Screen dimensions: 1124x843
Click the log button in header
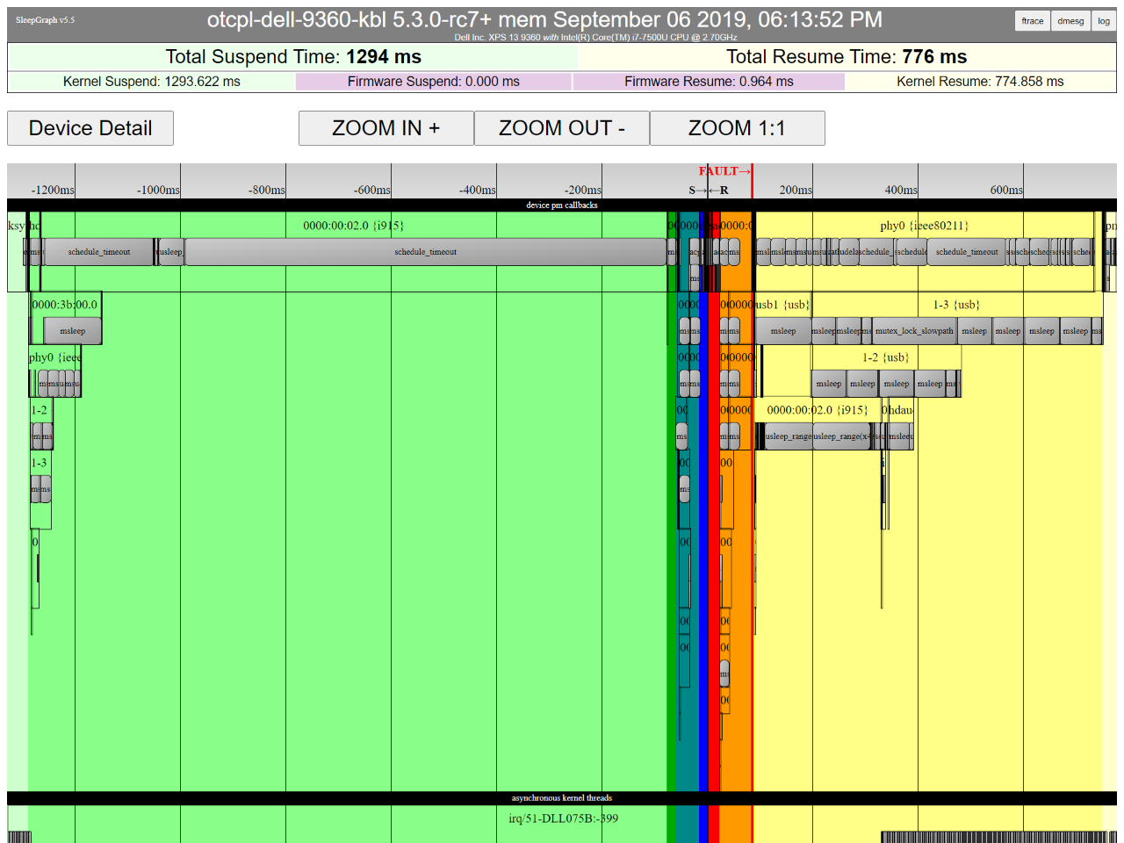pyautogui.click(x=1104, y=21)
